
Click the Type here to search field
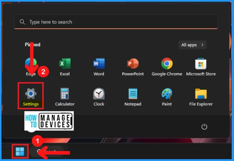pyautogui.click(x=116, y=22)
